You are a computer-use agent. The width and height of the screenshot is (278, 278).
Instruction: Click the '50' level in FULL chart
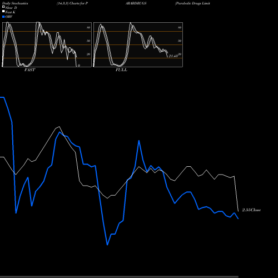[180, 41]
